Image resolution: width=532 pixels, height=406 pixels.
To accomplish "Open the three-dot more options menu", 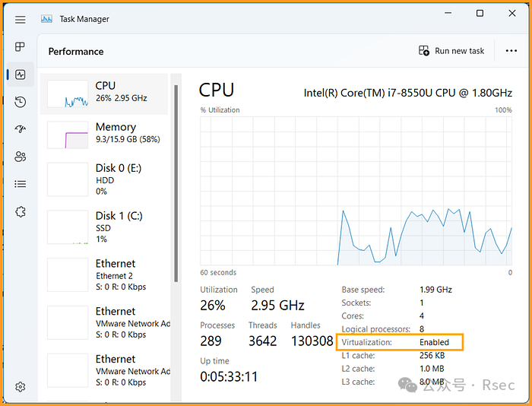I will (511, 51).
